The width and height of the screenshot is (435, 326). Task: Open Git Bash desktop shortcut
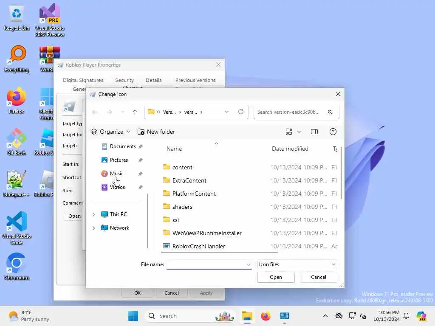point(17,142)
